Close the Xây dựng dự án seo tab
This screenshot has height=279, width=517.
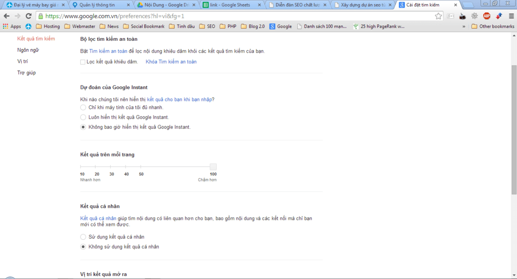390,5
